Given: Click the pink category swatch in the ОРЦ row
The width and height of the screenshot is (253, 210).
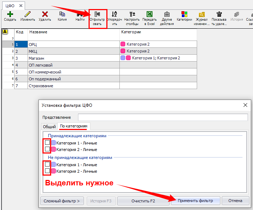Looking at the screenshot, I should click(123, 44).
